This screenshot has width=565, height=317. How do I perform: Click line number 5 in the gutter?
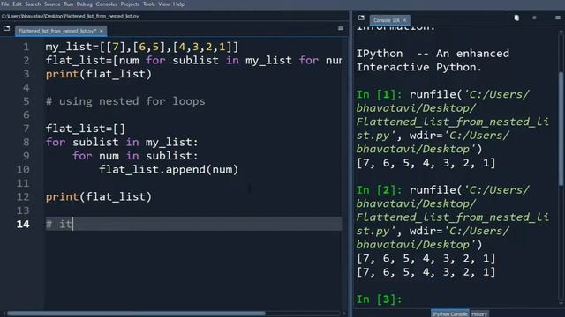coord(26,101)
